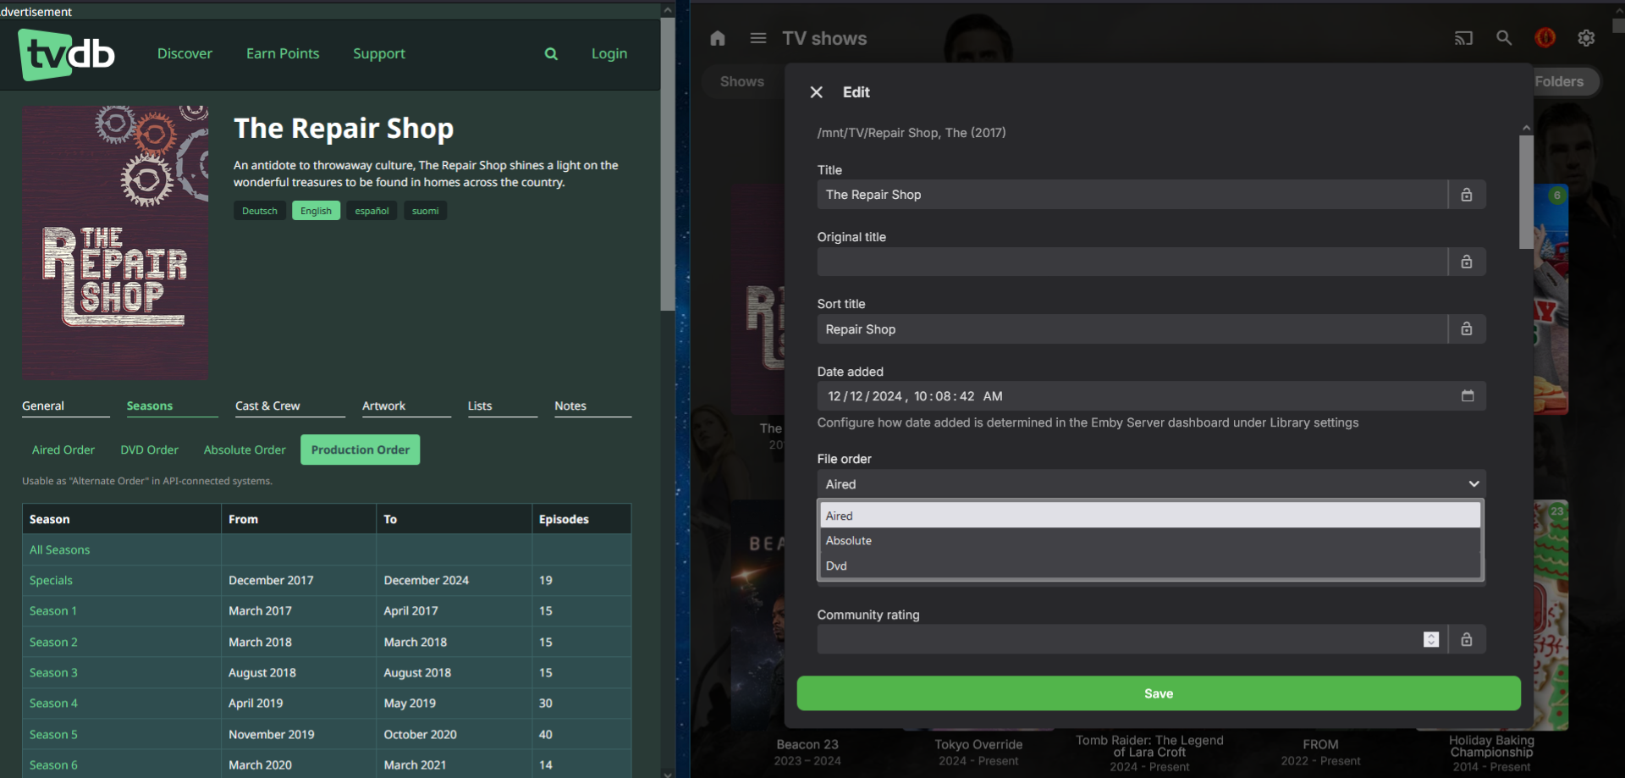This screenshot has width=1625, height=778.
Task: Open the Emby settings gear
Action: click(x=1586, y=38)
